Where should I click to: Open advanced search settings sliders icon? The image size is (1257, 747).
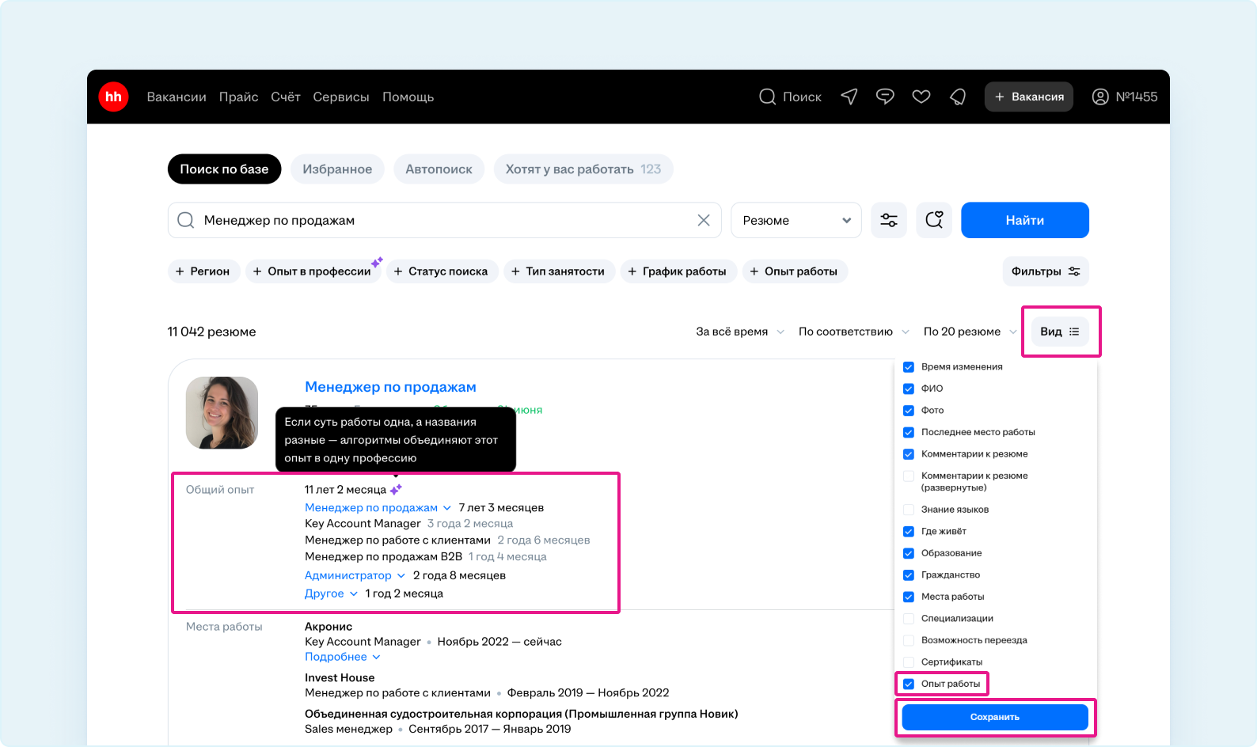889,220
